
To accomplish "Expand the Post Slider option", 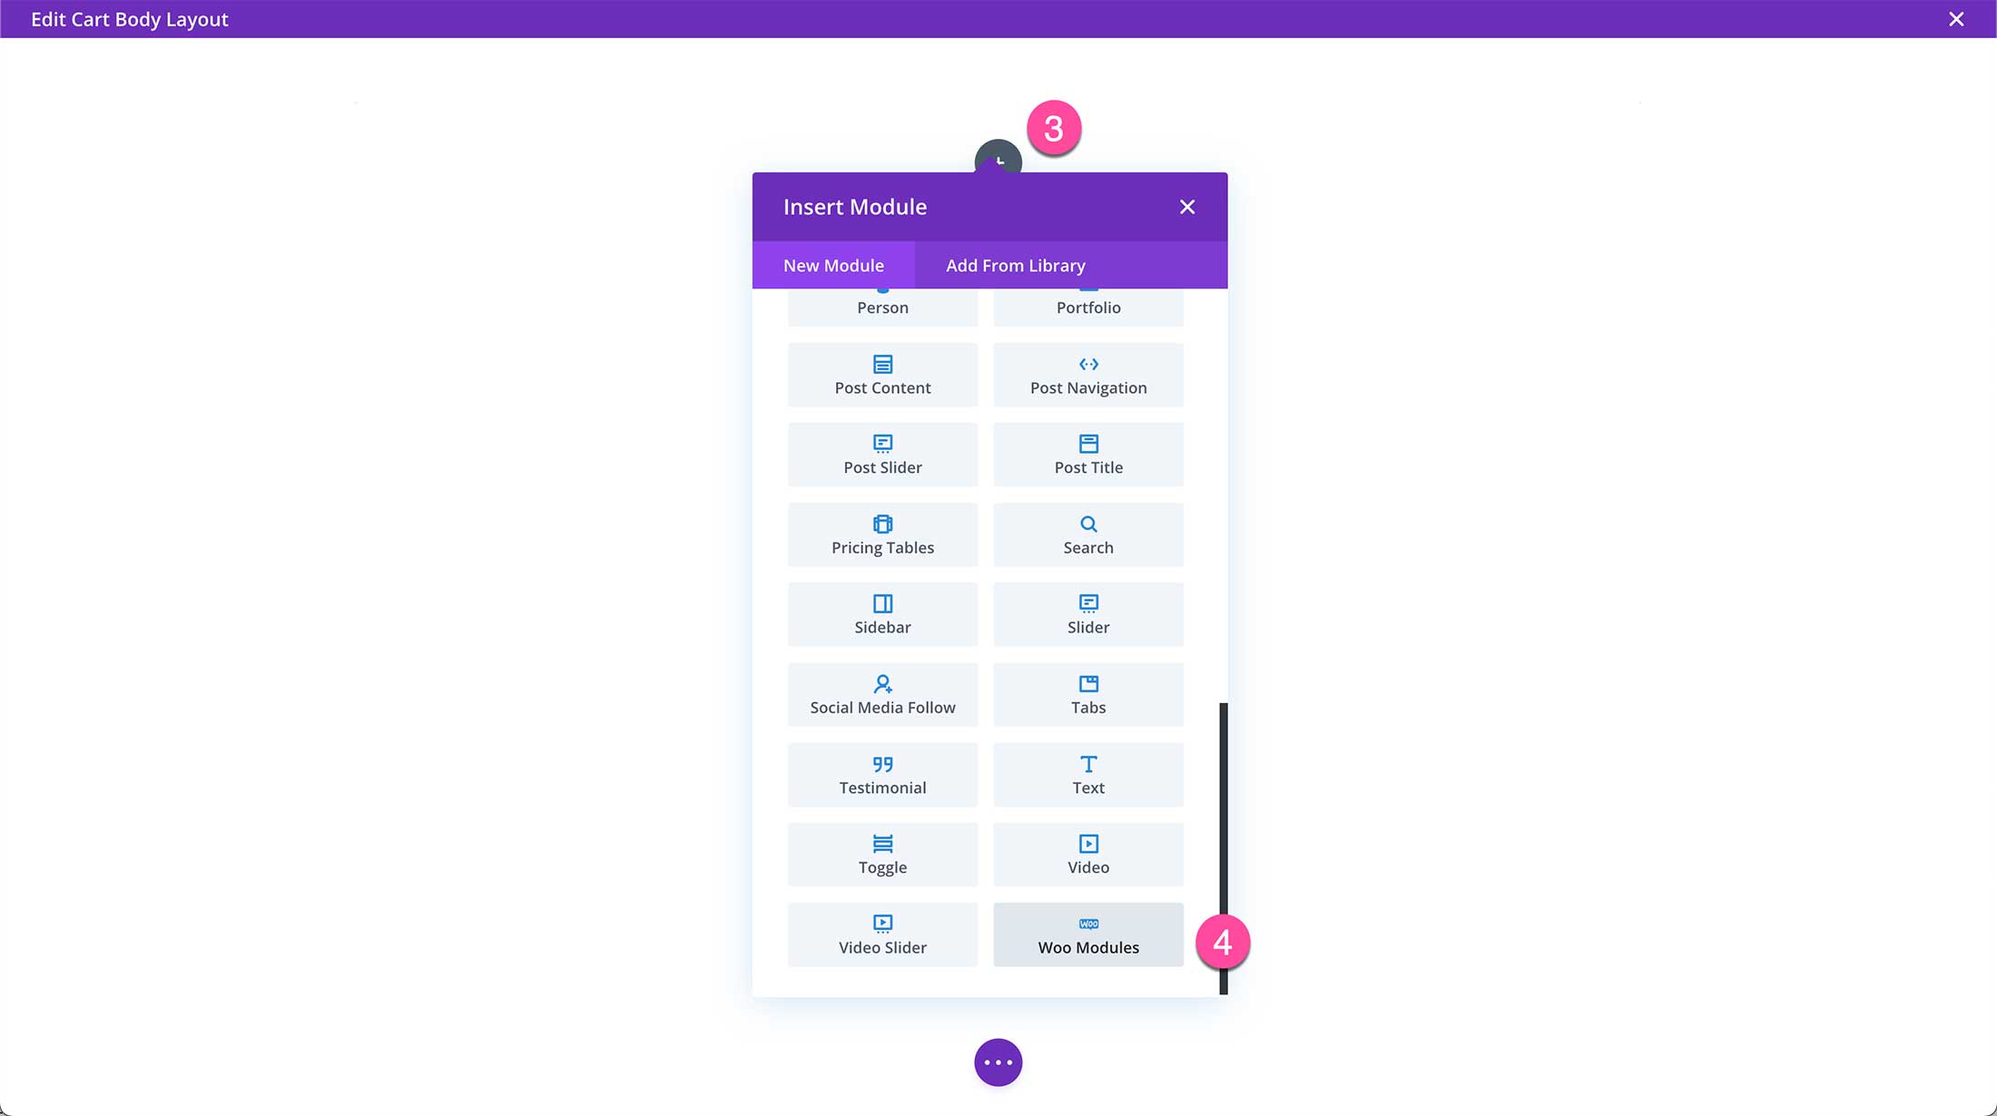I will click(883, 454).
